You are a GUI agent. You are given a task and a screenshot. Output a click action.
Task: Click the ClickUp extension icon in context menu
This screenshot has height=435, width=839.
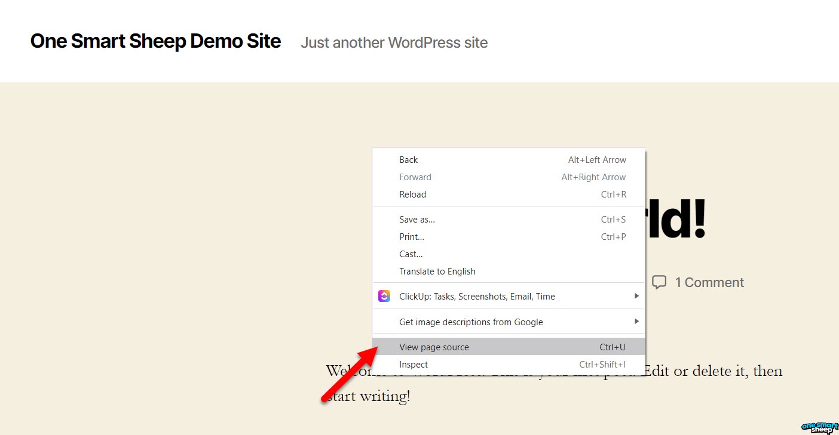coord(384,296)
